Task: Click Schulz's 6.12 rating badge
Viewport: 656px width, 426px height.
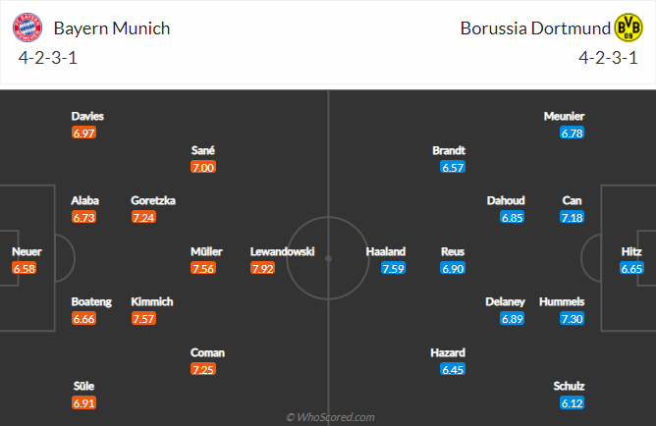Action: point(570,402)
